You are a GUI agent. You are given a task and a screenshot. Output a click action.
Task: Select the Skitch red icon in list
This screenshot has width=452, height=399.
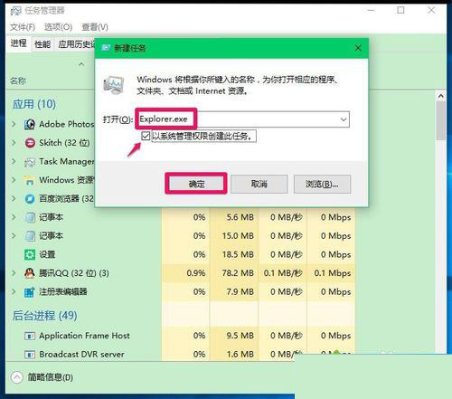(30, 143)
